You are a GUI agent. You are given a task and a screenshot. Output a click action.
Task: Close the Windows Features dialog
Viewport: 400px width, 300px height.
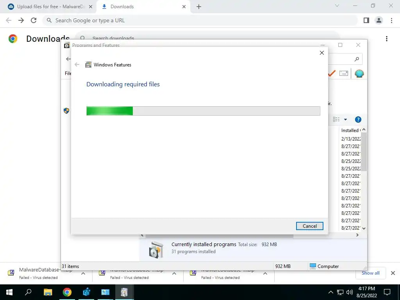coord(322,53)
